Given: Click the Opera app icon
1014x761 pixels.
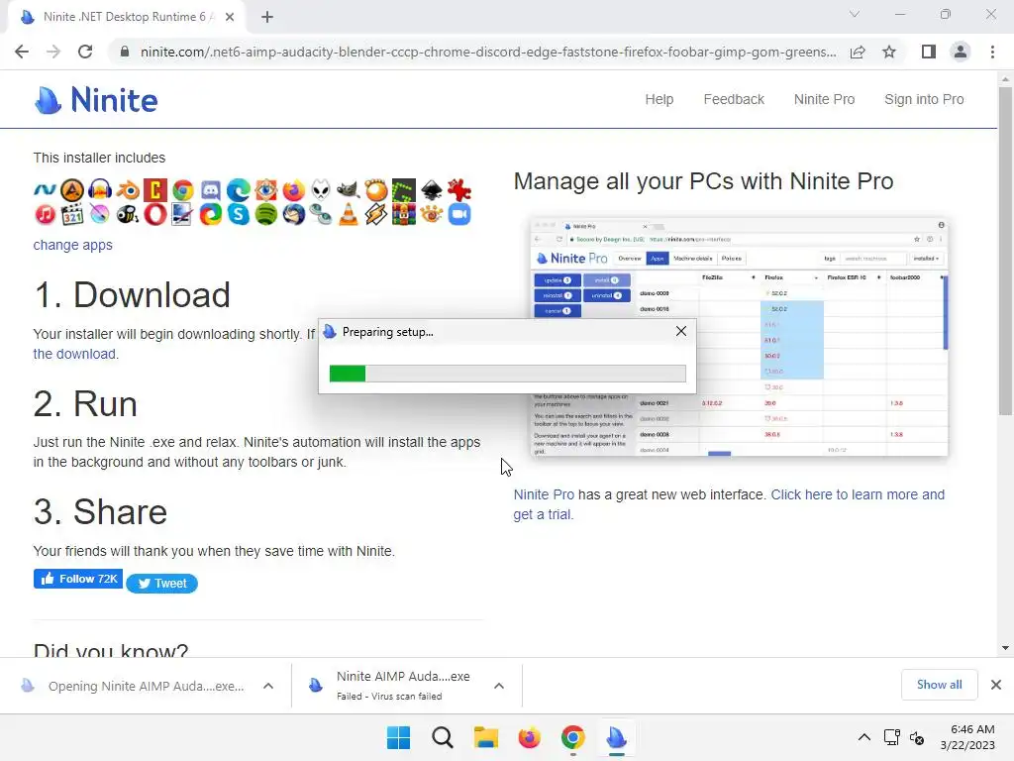Looking at the screenshot, I should tap(155, 214).
